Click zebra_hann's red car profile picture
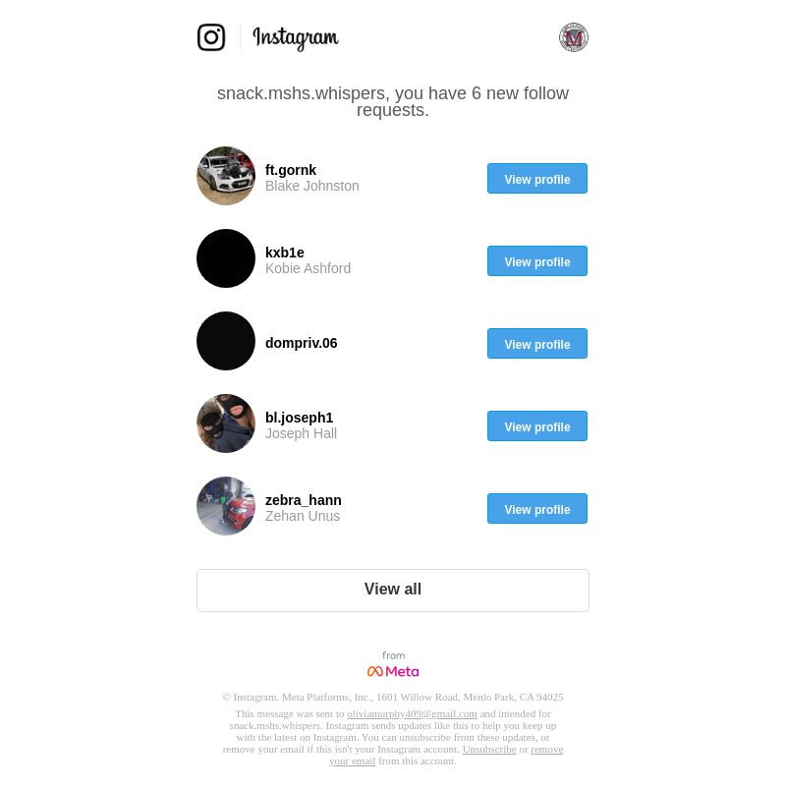This screenshot has height=789, width=786. 226,506
